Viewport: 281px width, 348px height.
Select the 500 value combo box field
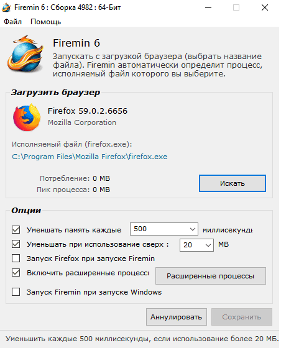164,229
